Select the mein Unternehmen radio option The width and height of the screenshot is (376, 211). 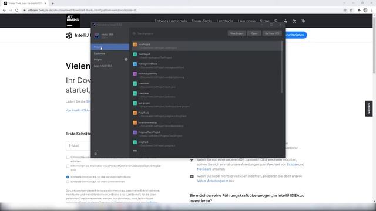click(68, 182)
